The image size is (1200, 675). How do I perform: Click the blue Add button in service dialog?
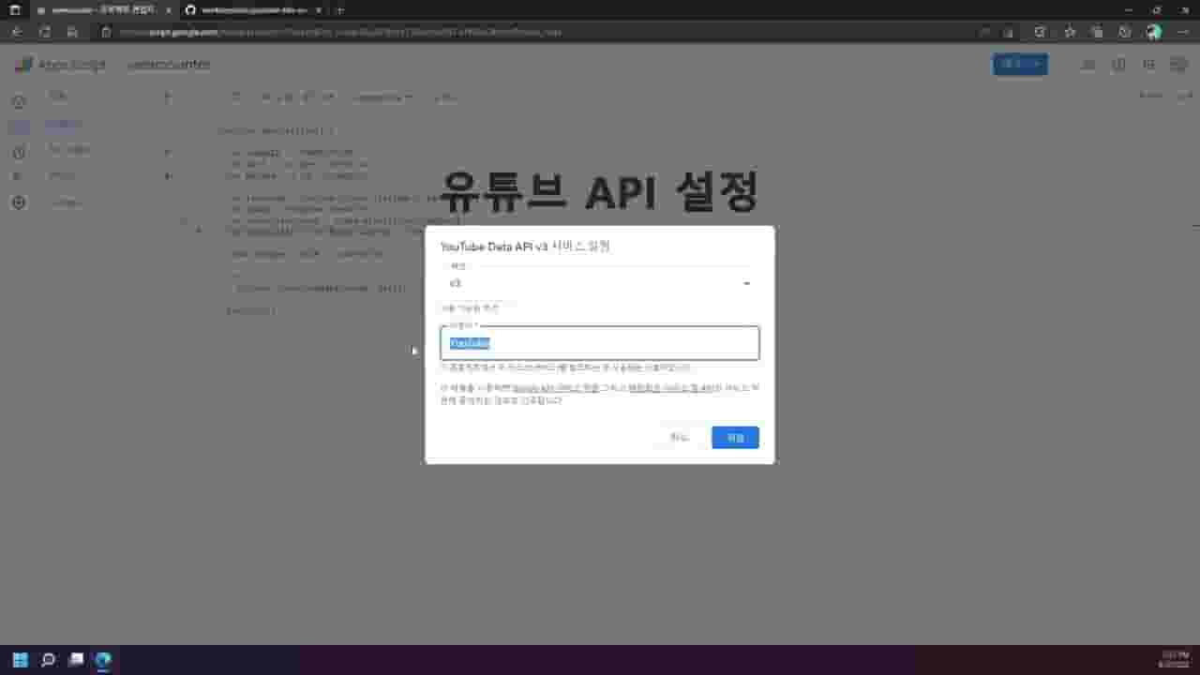(x=735, y=437)
